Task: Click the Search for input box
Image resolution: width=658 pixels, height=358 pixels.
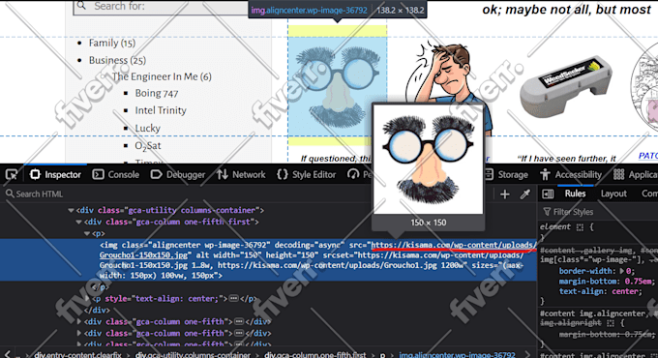Action: click(x=167, y=7)
